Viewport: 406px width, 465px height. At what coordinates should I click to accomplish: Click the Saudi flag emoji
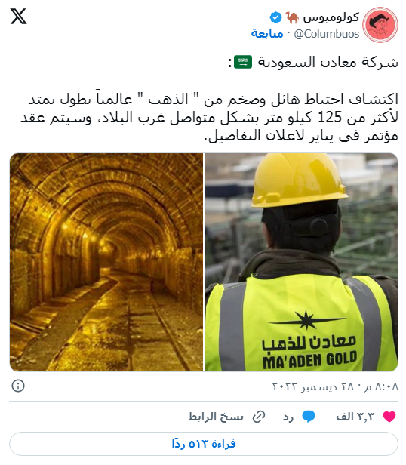pyautogui.click(x=243, y=62)
